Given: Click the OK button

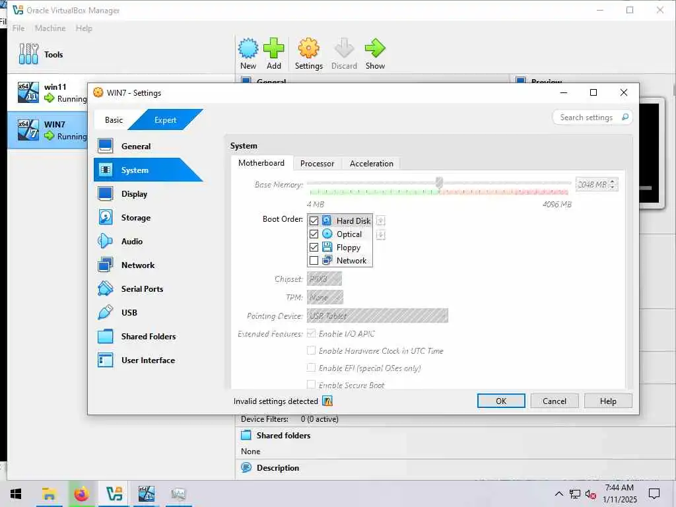Looking at the screenshot, I should point(501,401).
